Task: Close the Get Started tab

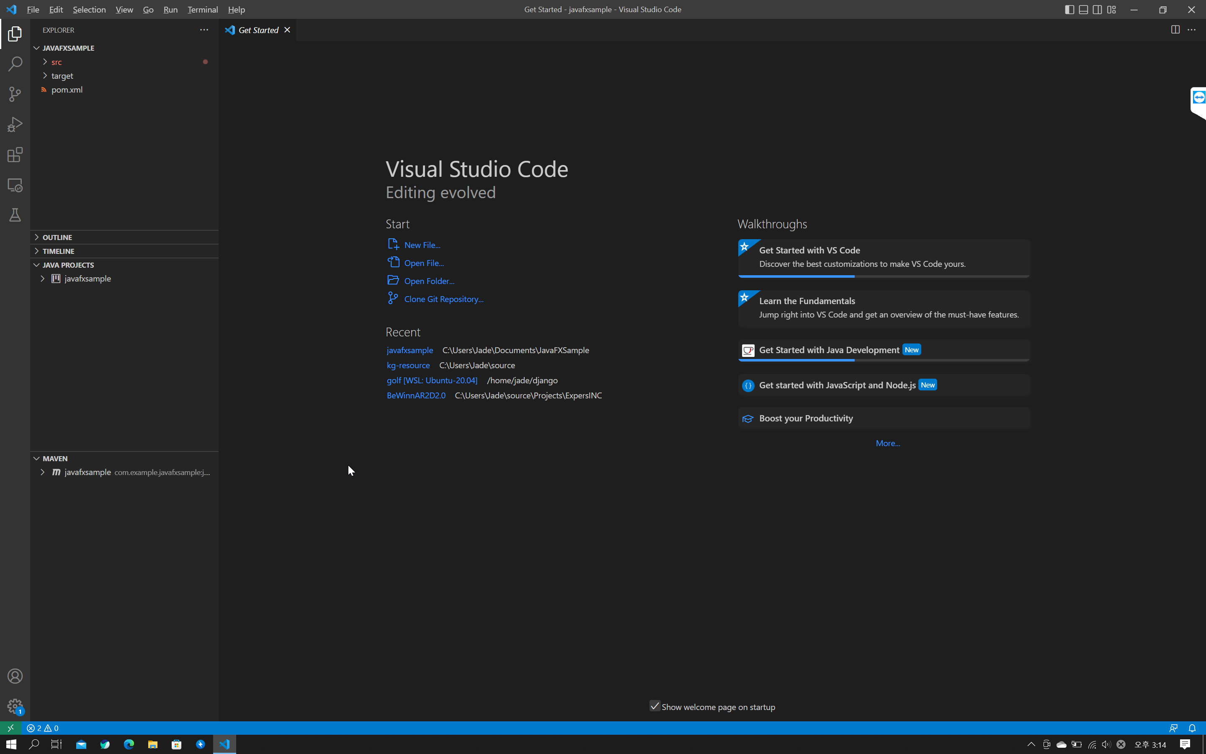Action: 287,30
